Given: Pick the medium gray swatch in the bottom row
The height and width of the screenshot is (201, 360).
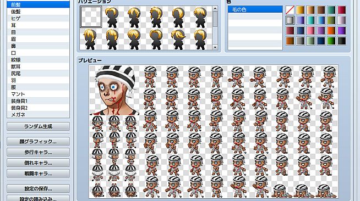Looking at the screenshot, I should [x=300, y=41].
